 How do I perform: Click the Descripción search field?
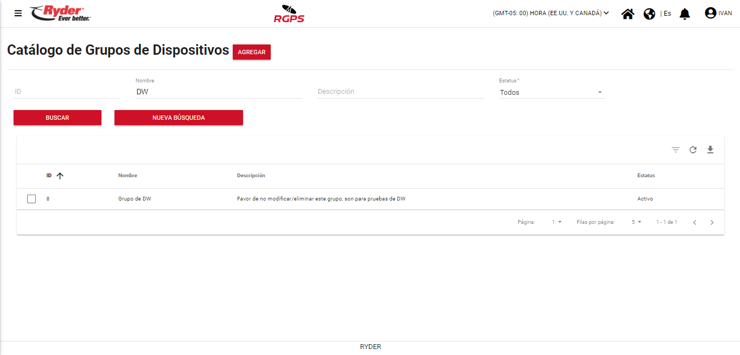tap(400, 92)
